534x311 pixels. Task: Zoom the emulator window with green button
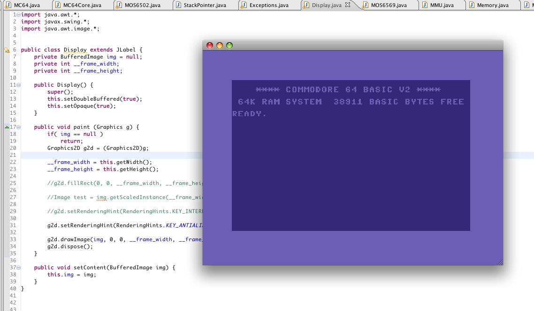click(x=229, y=45)
